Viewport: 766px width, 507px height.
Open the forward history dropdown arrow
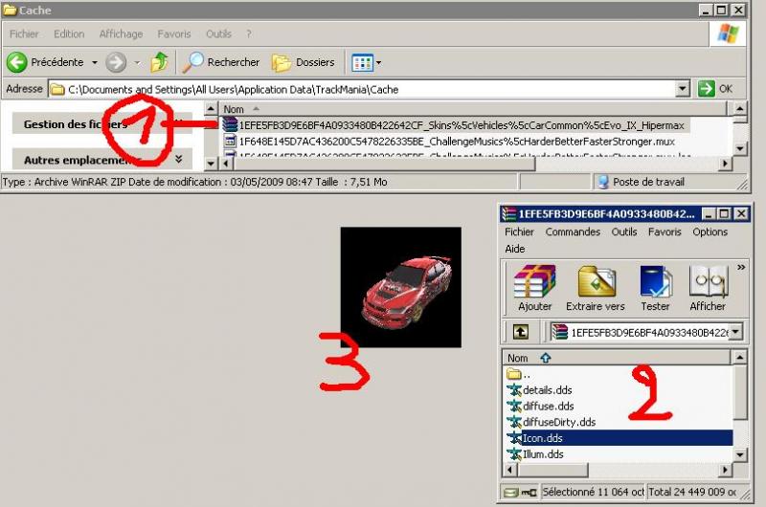(x=137, y=62)
